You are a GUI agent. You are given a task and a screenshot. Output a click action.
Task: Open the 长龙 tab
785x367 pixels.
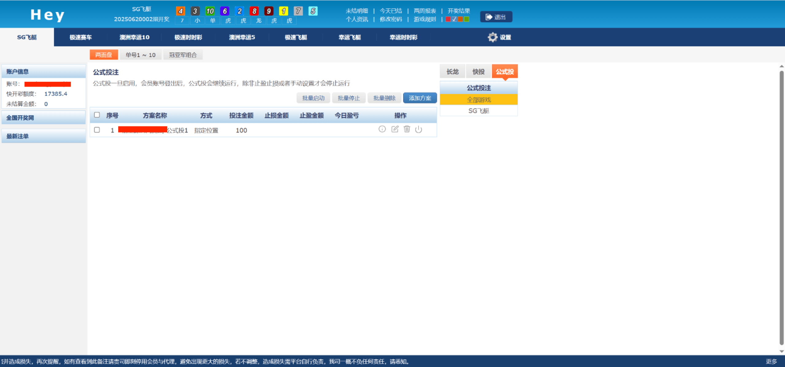[452, 72]
